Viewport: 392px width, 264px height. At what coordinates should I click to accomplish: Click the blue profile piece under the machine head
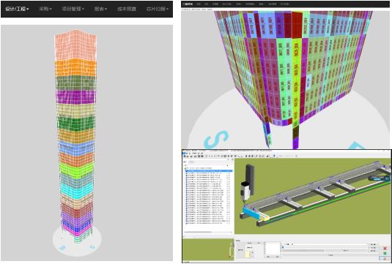[253, 214]
